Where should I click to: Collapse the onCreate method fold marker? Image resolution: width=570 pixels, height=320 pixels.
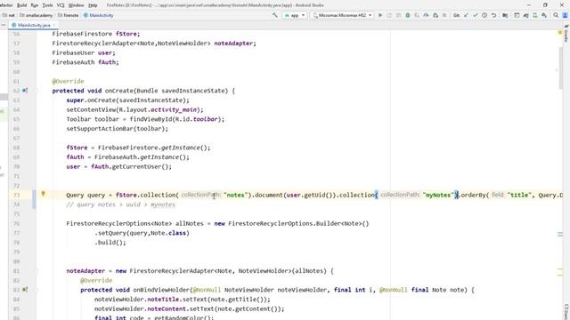[37, 91]
